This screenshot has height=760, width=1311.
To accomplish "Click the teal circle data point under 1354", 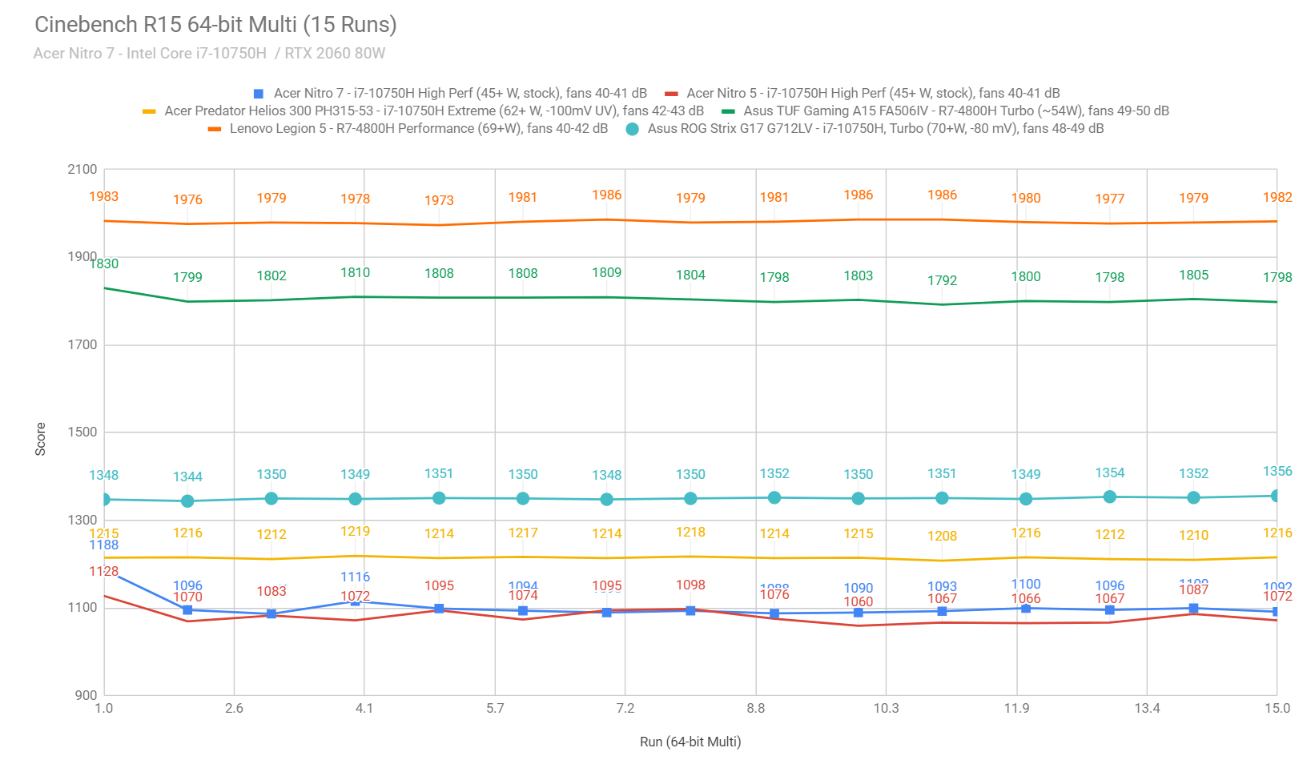I will pyautogui.click(x=1110, y=497).
